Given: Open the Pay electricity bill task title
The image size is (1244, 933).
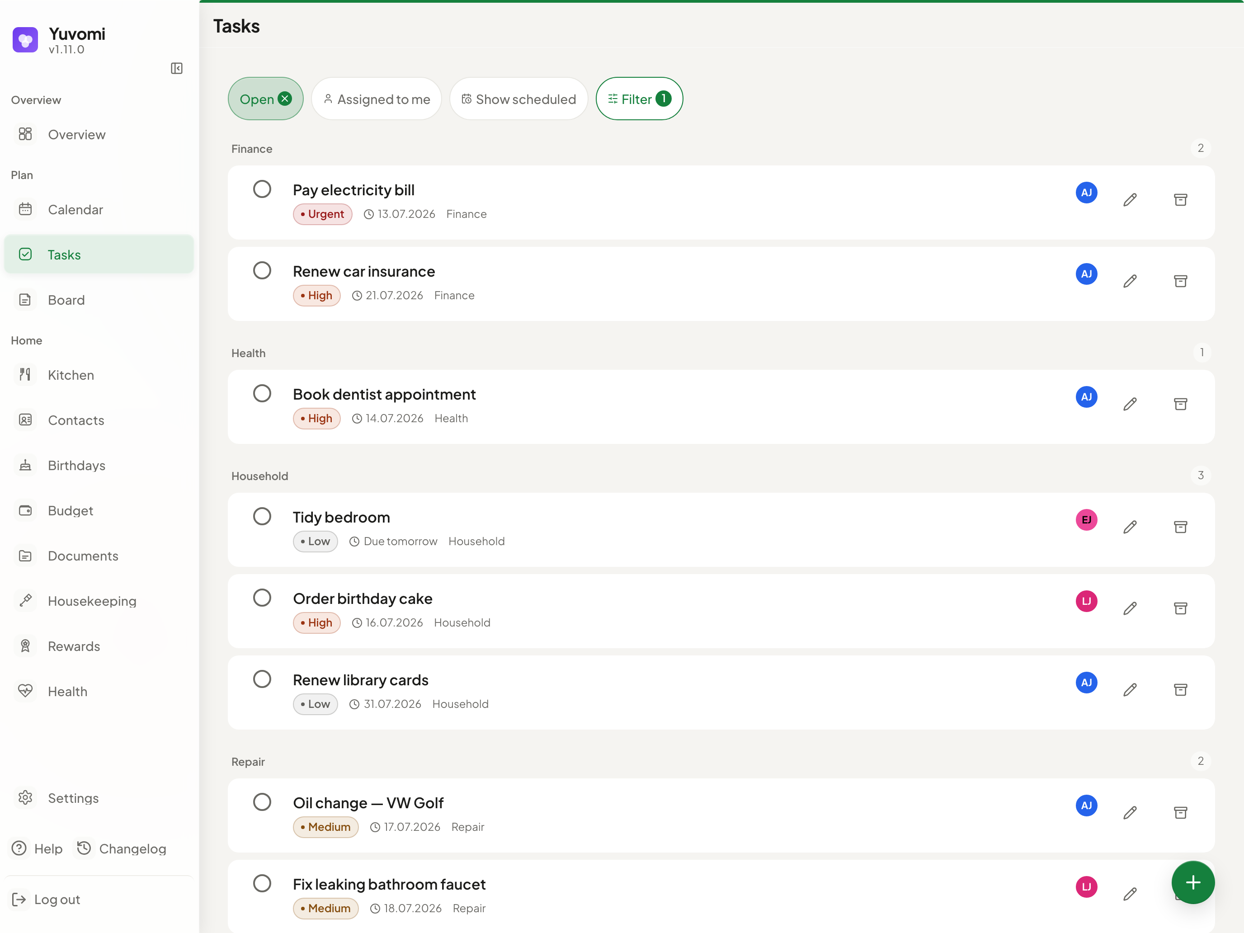Looking at the screenshot, I should pos(354,190).
